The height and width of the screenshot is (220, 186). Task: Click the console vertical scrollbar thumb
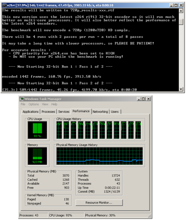181,22
